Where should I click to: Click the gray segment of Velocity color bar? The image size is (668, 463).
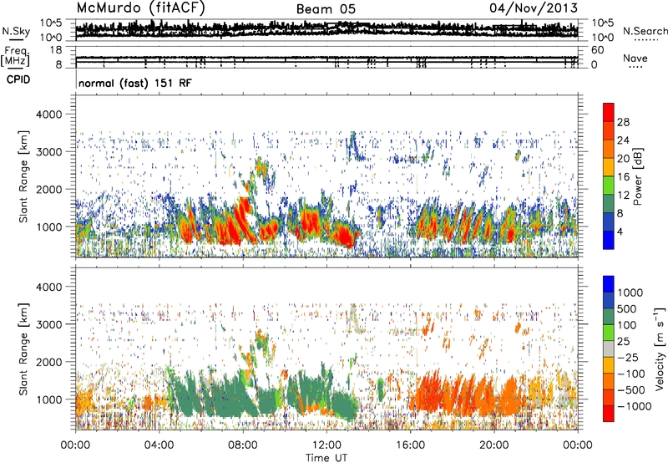[609, 349]
